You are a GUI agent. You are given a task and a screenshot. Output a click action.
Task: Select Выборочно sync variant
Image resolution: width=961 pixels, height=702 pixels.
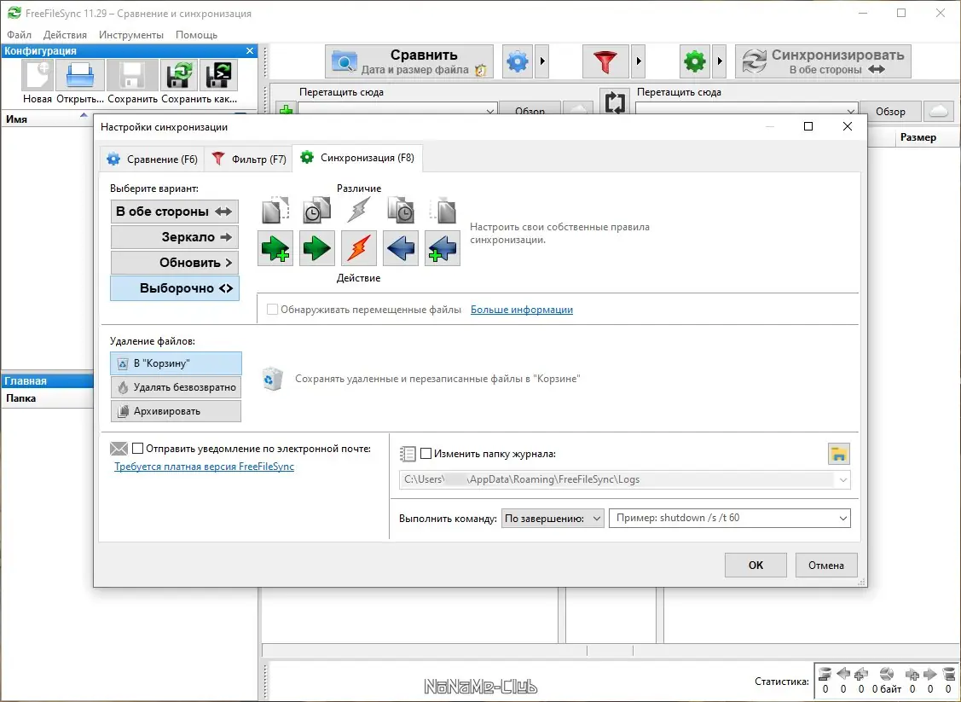point(175,288)
